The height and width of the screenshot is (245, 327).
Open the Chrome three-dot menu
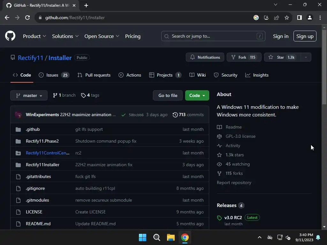pos(320,18)
